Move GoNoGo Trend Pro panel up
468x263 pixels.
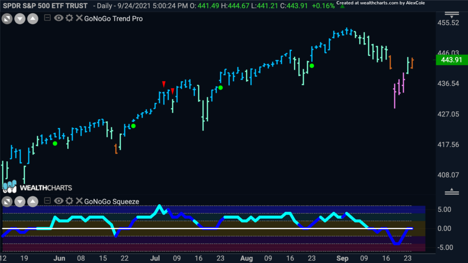tap(33, 19)
